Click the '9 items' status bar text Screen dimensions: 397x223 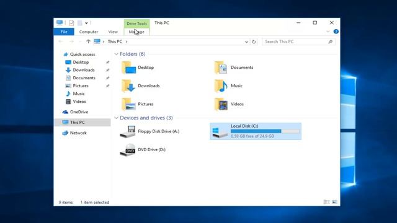(x=66, y=203)
